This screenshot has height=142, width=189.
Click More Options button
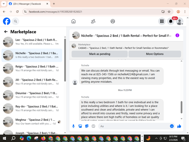point(155,54)
